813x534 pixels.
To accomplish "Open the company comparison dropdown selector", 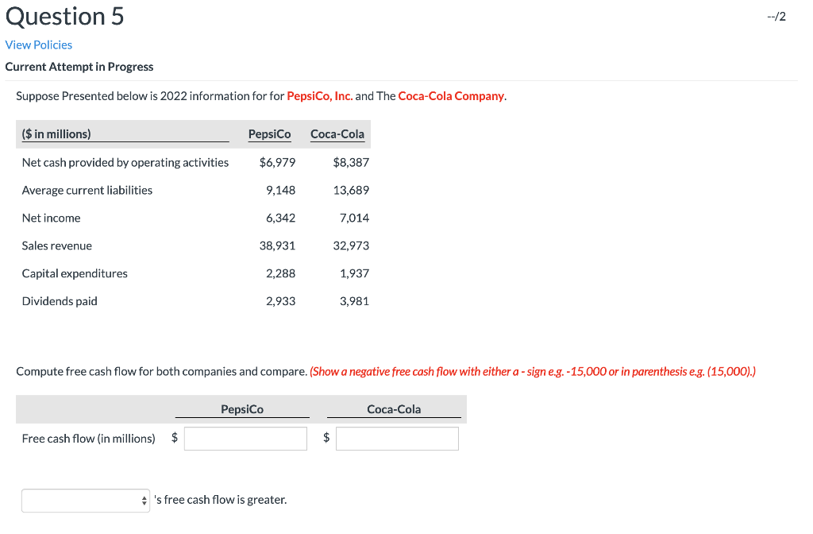I will click(x=79, y=500).
